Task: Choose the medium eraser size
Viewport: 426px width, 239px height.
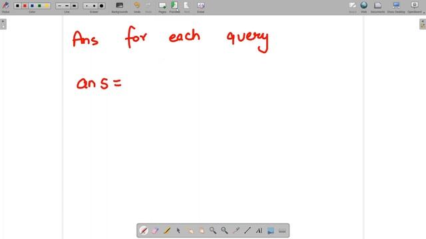Action: 94,6
